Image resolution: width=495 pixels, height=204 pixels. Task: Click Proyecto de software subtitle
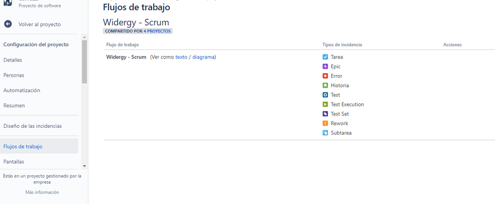[40, 5]
